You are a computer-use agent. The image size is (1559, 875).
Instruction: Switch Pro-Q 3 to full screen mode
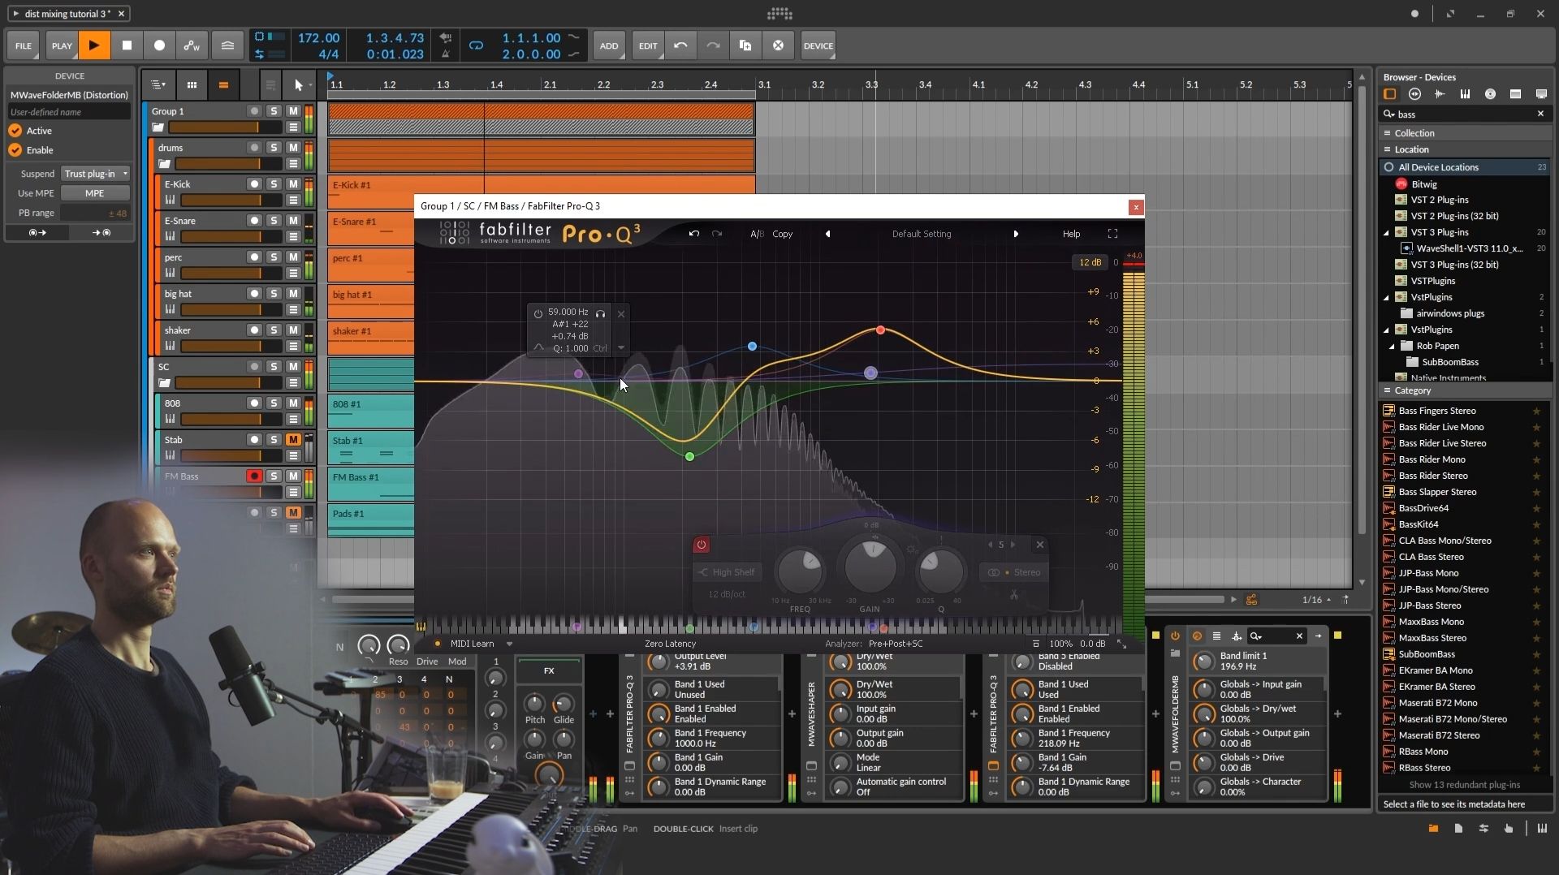click(x=1112, y=234)
